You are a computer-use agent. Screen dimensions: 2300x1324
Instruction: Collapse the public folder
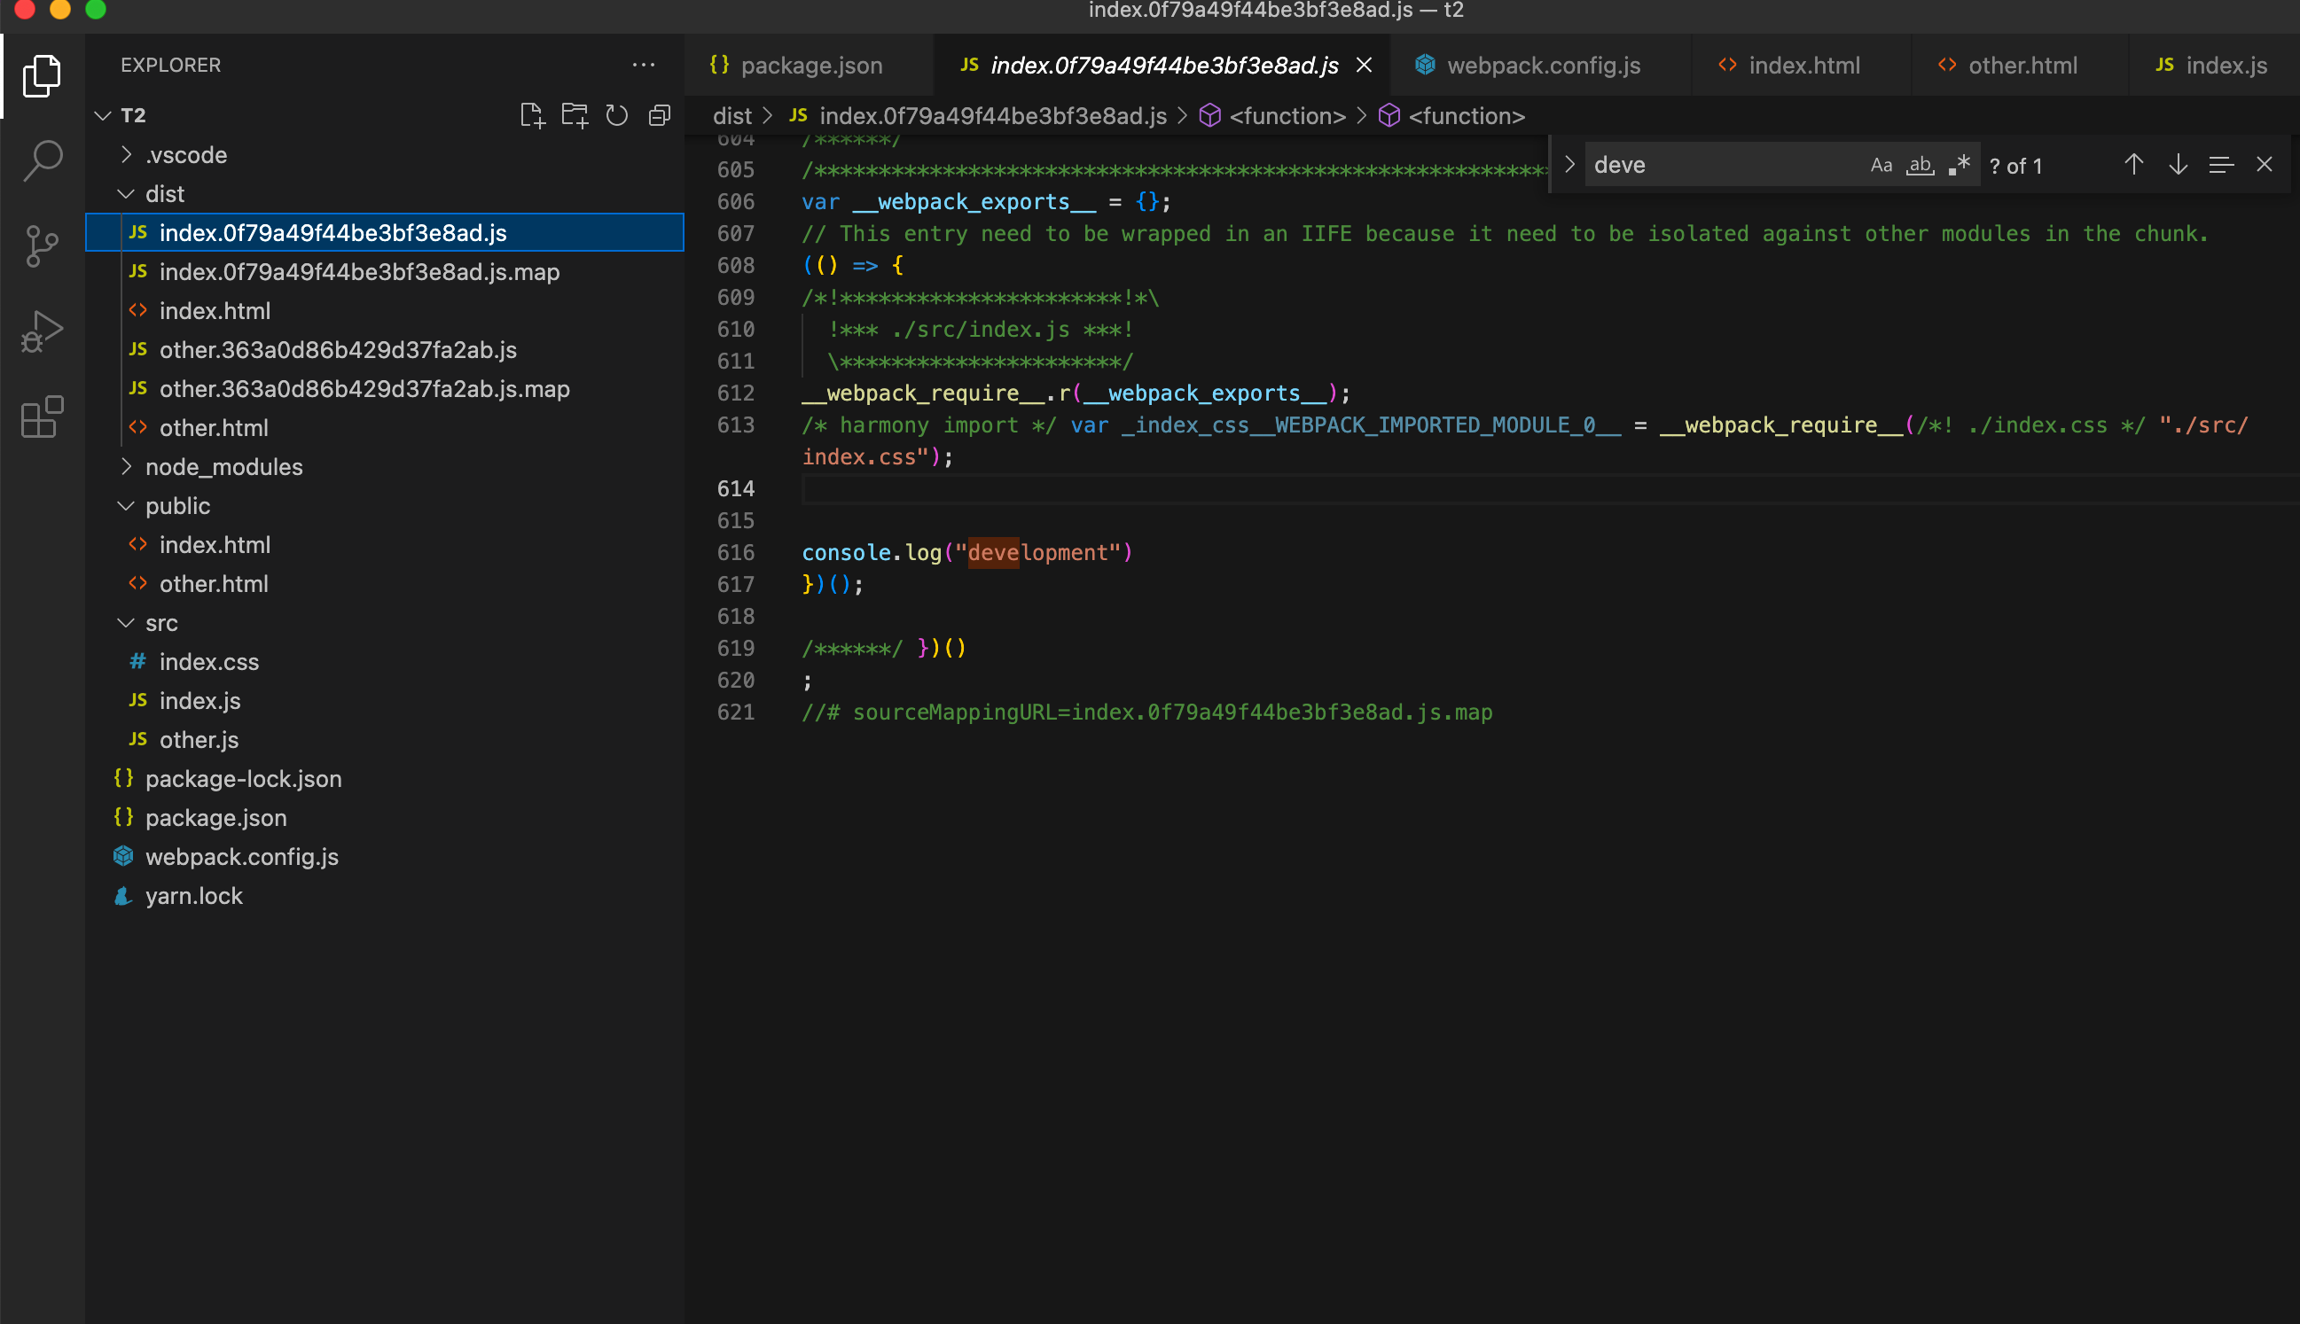pyautogui.click(x=127, y=506)
